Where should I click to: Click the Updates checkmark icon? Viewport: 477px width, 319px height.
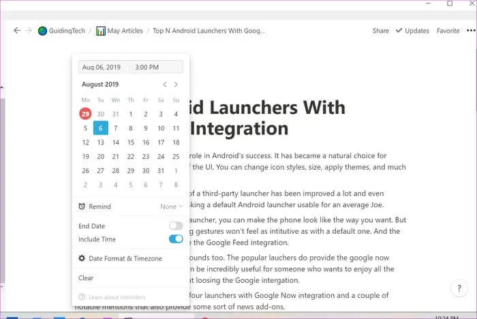click(399, 31)
